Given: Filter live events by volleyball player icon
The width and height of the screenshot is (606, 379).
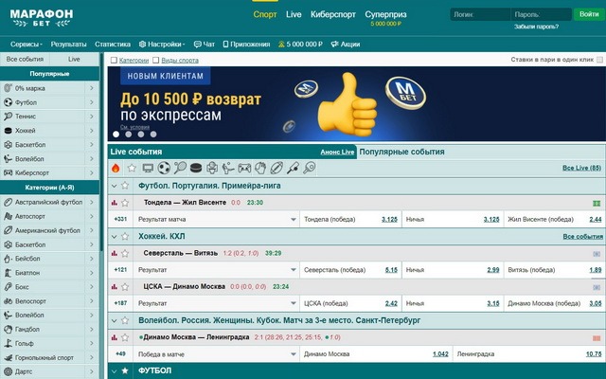Looking at the screenshot, I should [x=228, y=169].
